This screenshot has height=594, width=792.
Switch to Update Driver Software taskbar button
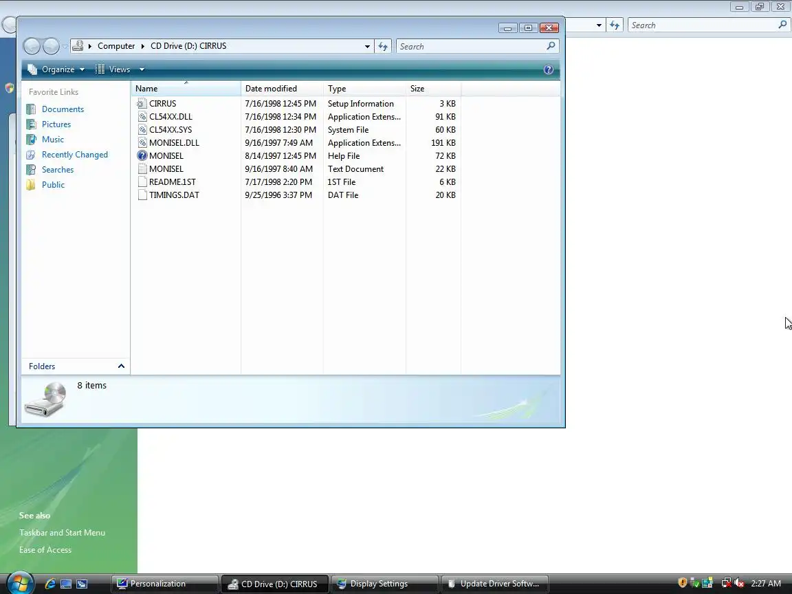[495, 584]
